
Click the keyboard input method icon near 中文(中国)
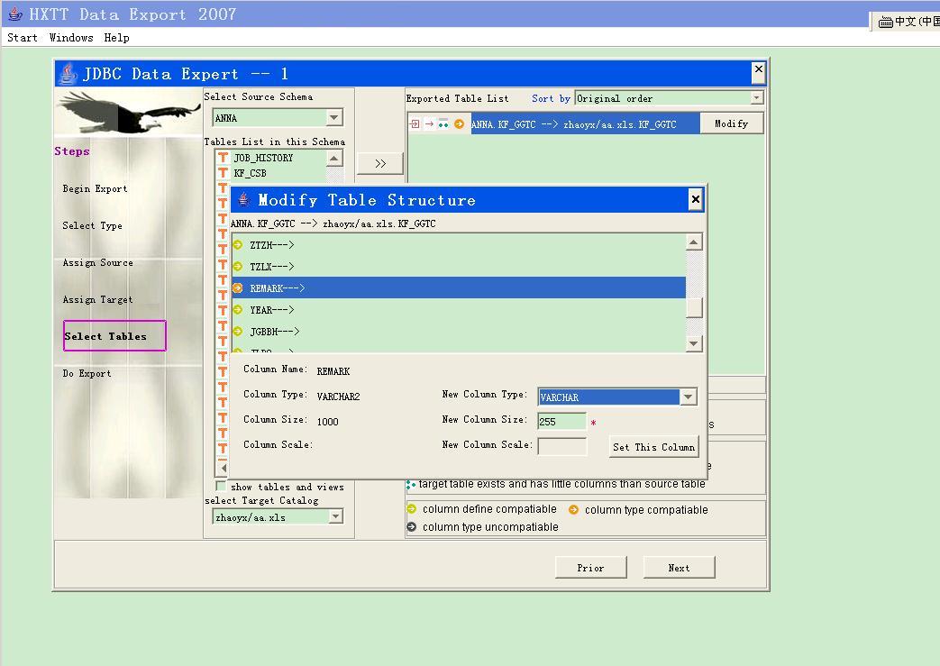[x=886, y=22]
